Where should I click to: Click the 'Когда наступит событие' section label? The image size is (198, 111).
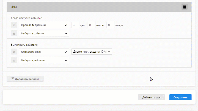26,18
